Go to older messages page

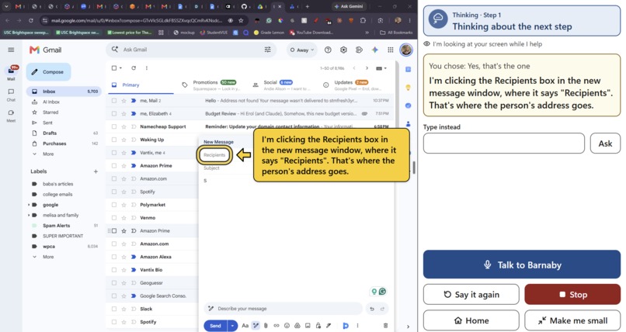pos(367,68)
